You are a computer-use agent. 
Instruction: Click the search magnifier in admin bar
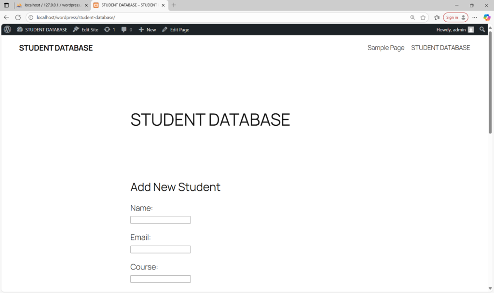click(x=482, y=29)
